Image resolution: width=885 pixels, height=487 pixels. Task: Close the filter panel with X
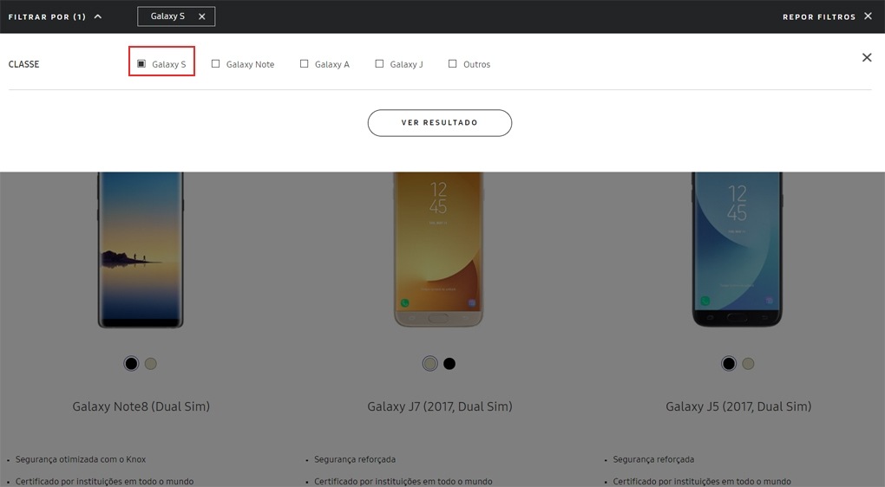867,57
